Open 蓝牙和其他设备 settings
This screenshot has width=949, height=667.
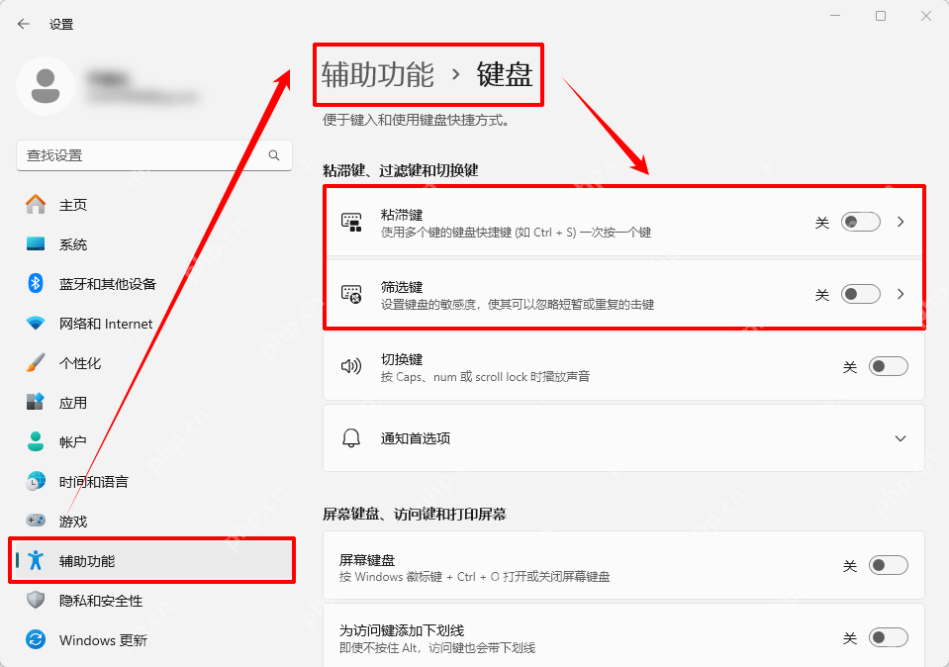pyautogui.click(x=154, y=284)
